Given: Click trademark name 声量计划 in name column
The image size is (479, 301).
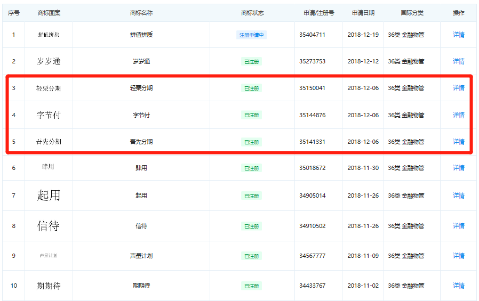Looking at the screenshot, I should (141, 256).
